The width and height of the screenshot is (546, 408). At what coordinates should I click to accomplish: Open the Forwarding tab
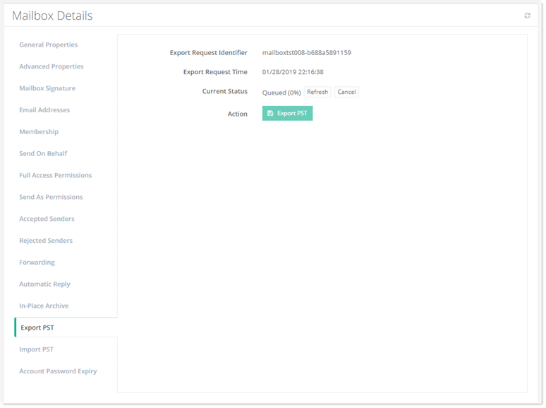click(37, 263)
